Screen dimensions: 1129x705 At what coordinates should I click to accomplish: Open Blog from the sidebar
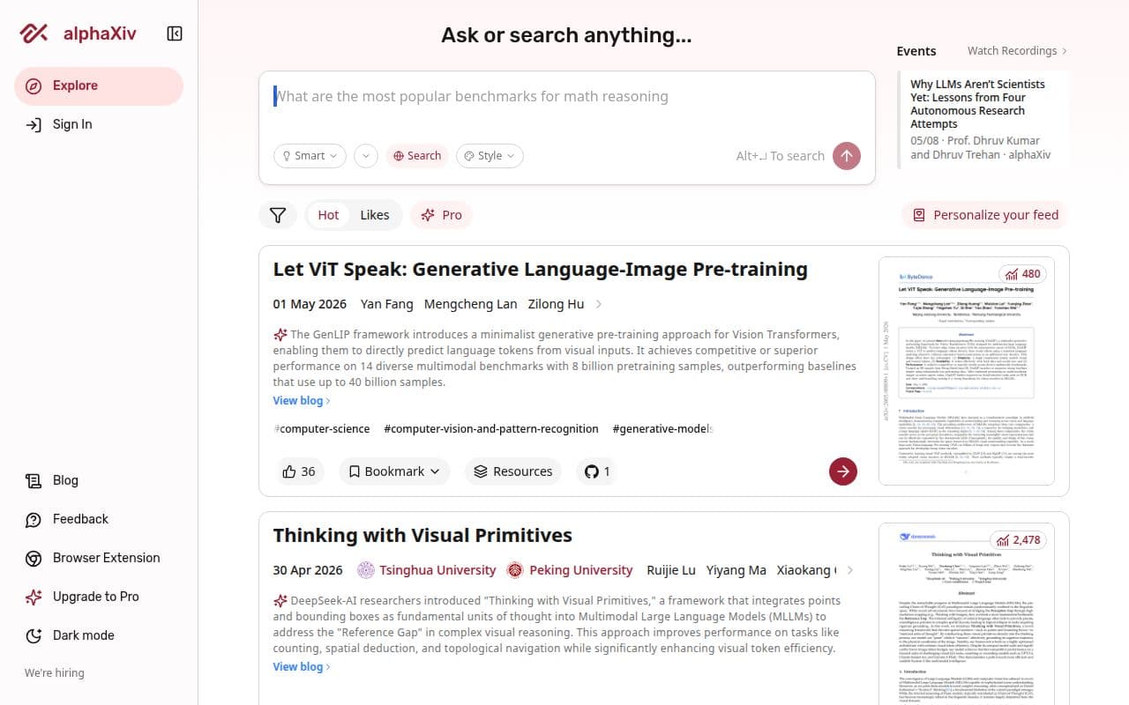click(x=99, y=480)
